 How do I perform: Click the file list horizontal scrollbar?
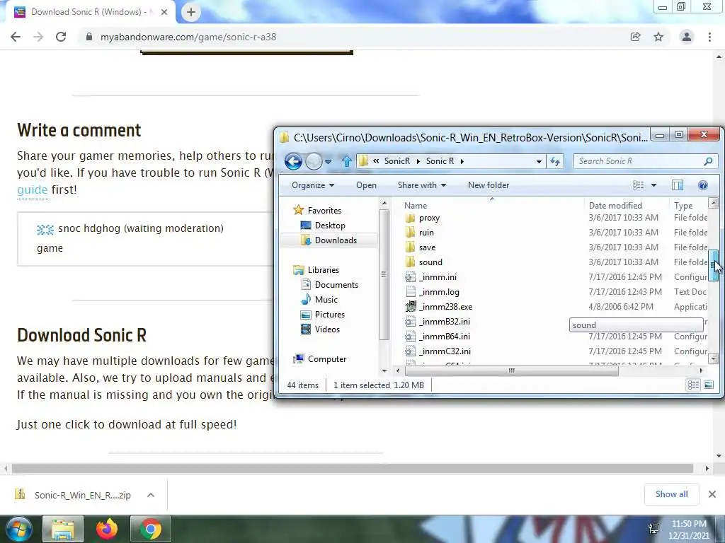coord(511,370)
